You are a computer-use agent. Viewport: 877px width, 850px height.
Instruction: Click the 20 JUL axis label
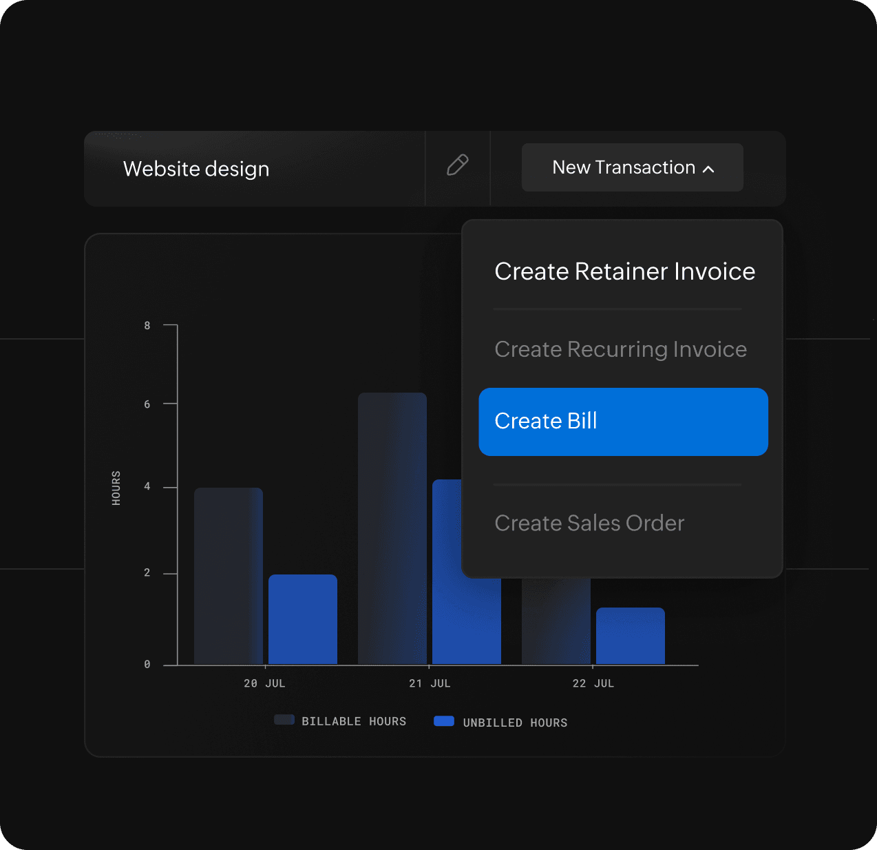(264, 683)
